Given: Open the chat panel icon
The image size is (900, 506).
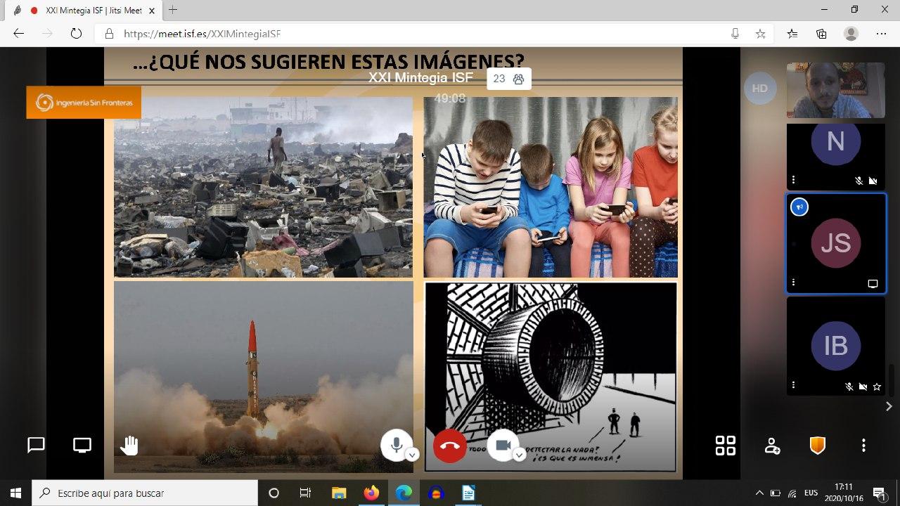Looking at the screenshot, I should pyautogui.click(x=36, y=445).
